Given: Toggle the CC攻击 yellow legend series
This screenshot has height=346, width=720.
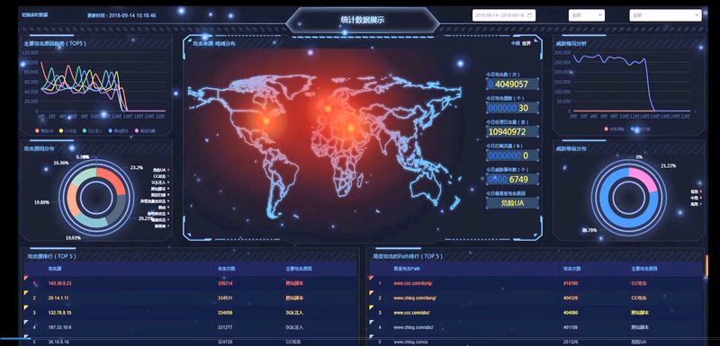Looking at the screenshot, I should pos(68,130).
